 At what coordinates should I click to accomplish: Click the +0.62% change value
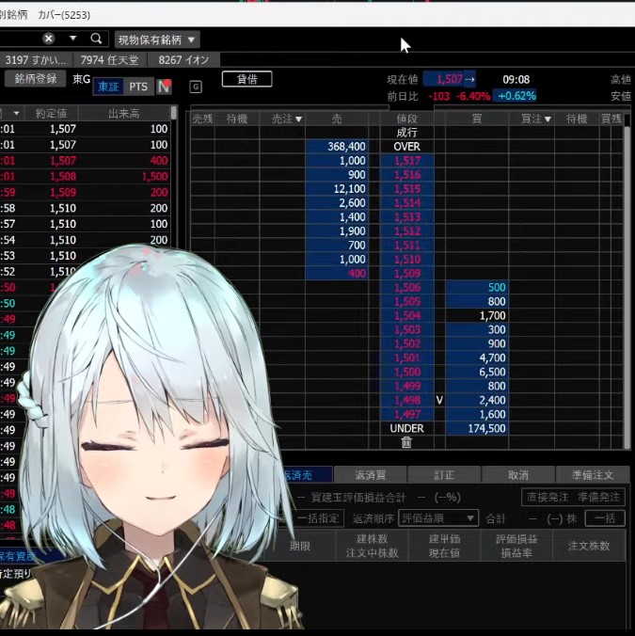pyautogui.click(x=516, y=96)
